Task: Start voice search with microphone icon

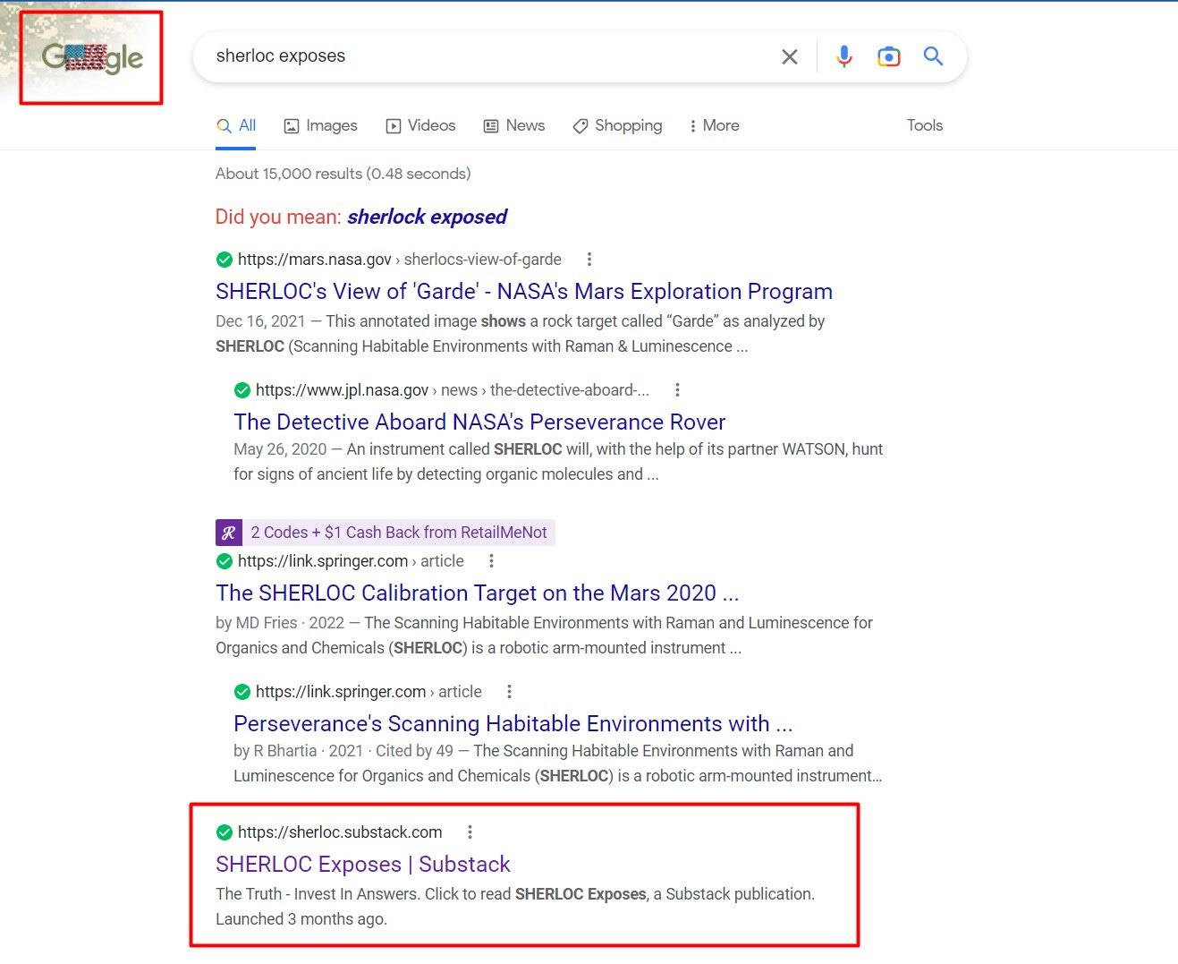Action: point(843,57)
